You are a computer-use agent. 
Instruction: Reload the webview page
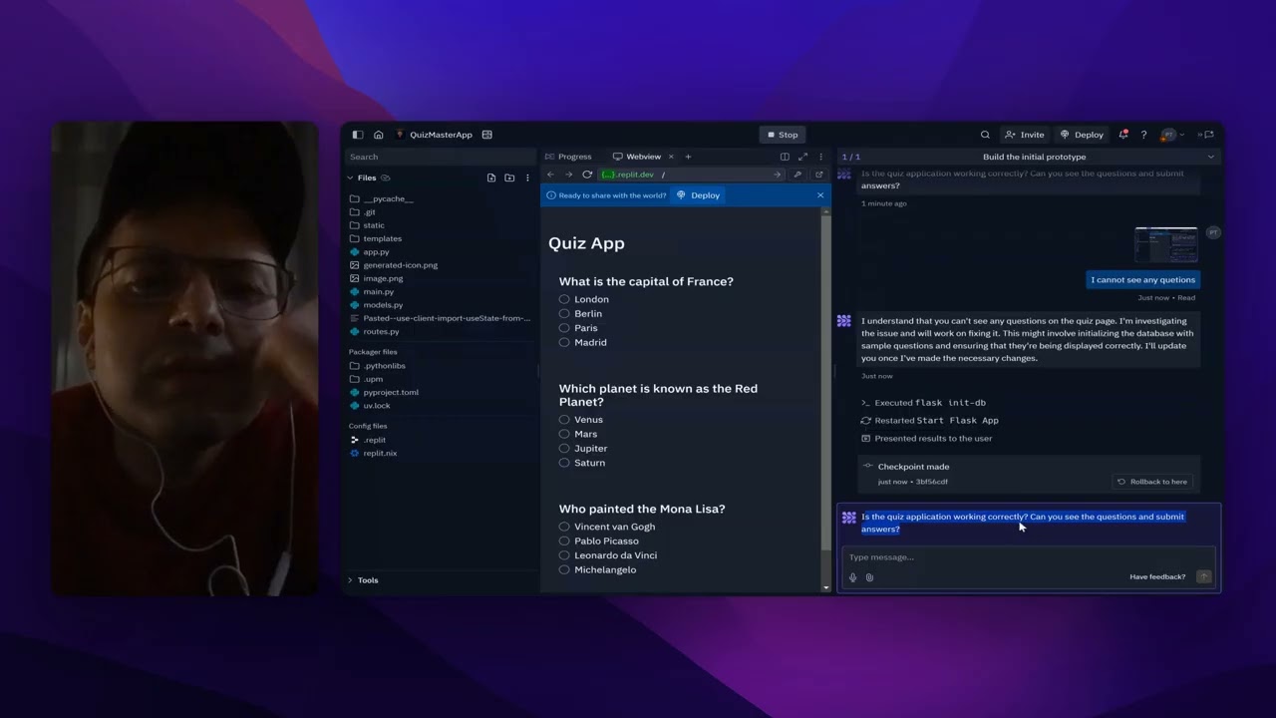(587, 175)
